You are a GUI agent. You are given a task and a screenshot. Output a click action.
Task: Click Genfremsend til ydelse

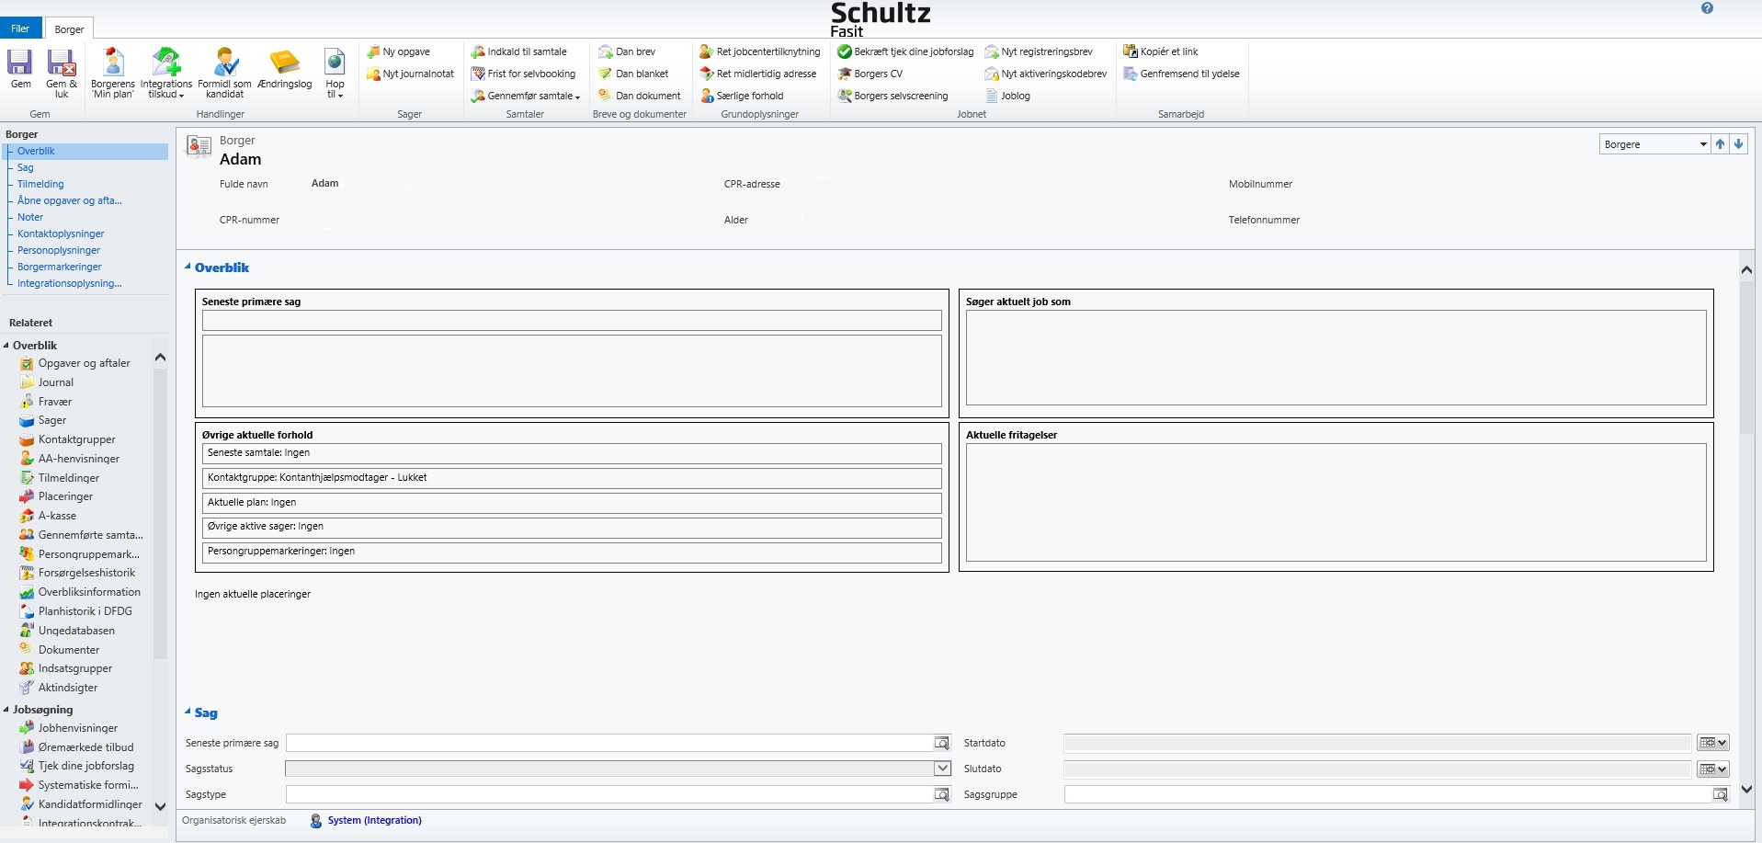(x=1182, y=74)
